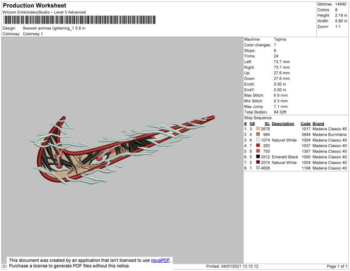Click the Trims value '24'
350x271 pixels.
coord(276,56)
